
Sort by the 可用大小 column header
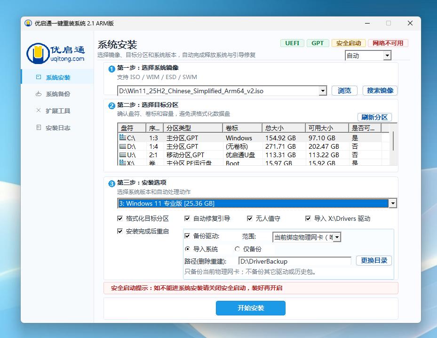327,128
